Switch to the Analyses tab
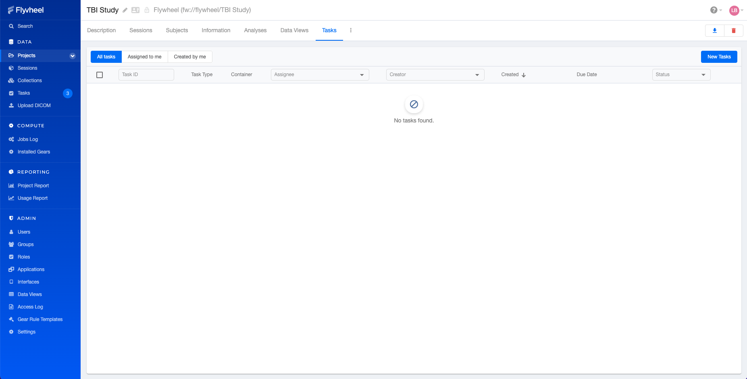Image resolution: width=747 pixels, height=379 pixels. pos(255,30)
